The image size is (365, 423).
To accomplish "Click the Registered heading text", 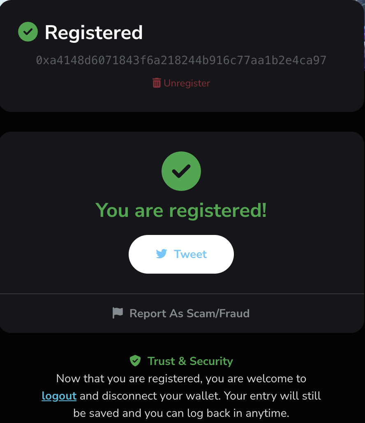I will click(94, 33).
